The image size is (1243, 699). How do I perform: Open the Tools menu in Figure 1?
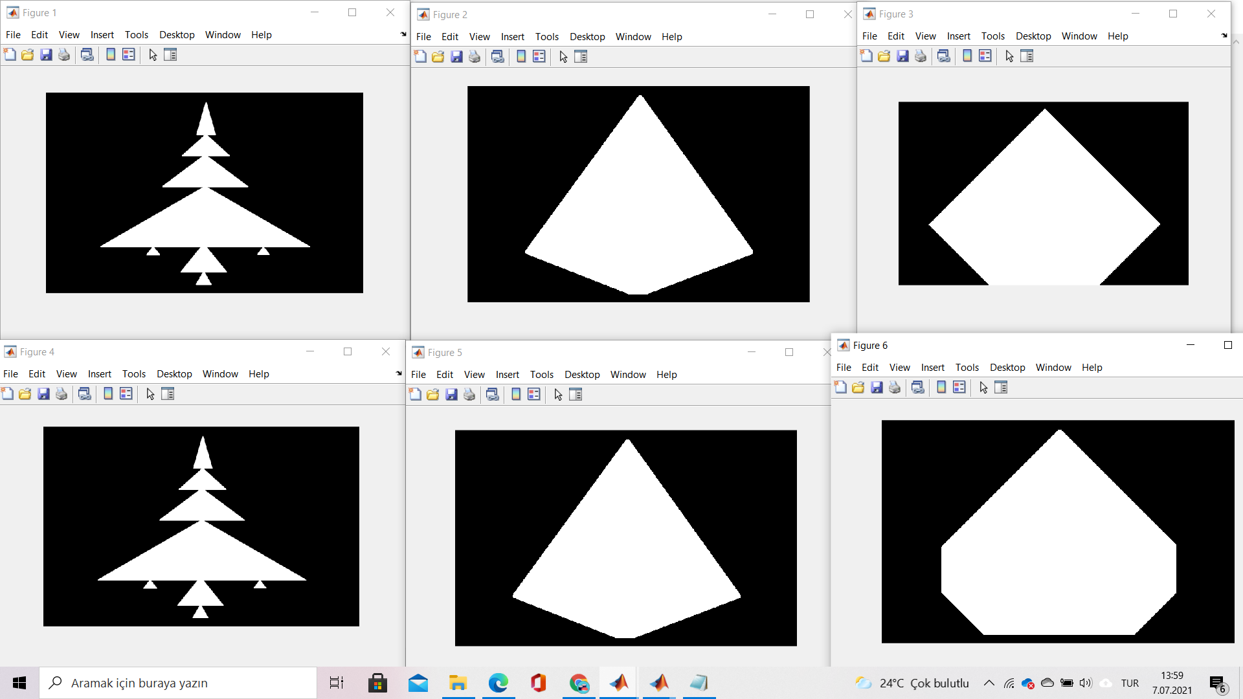(x=136, y=35)
